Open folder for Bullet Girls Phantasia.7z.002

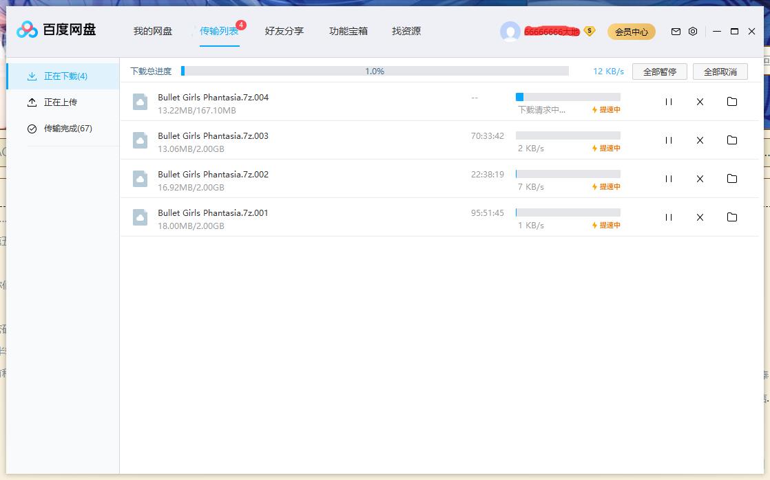pos(731,179)
